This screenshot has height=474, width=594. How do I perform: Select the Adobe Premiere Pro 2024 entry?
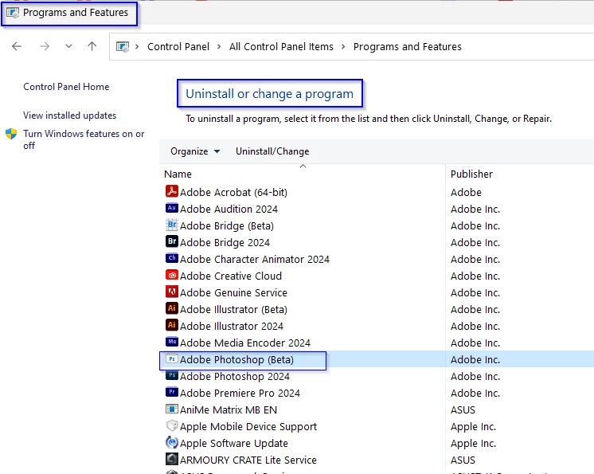tap(240, 393)
